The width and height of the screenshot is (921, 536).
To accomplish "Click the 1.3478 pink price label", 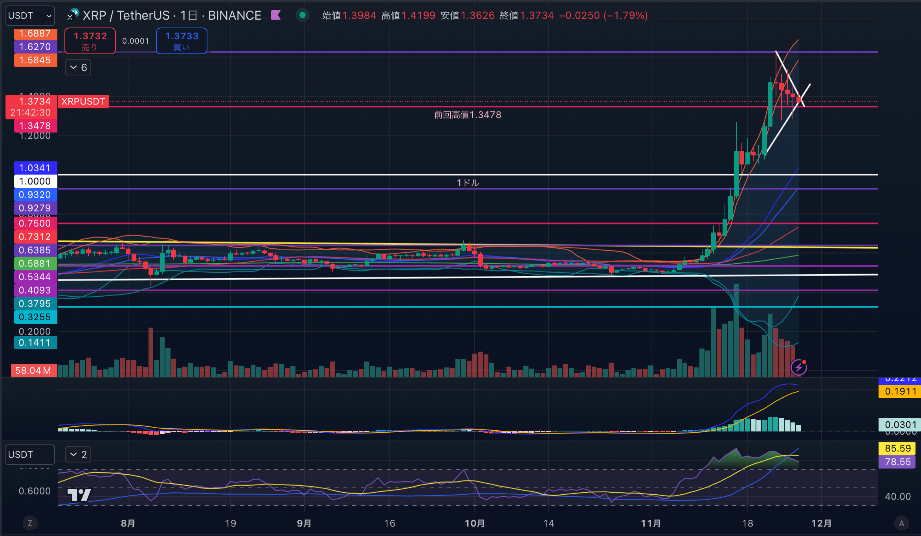I will click(36, 126).
